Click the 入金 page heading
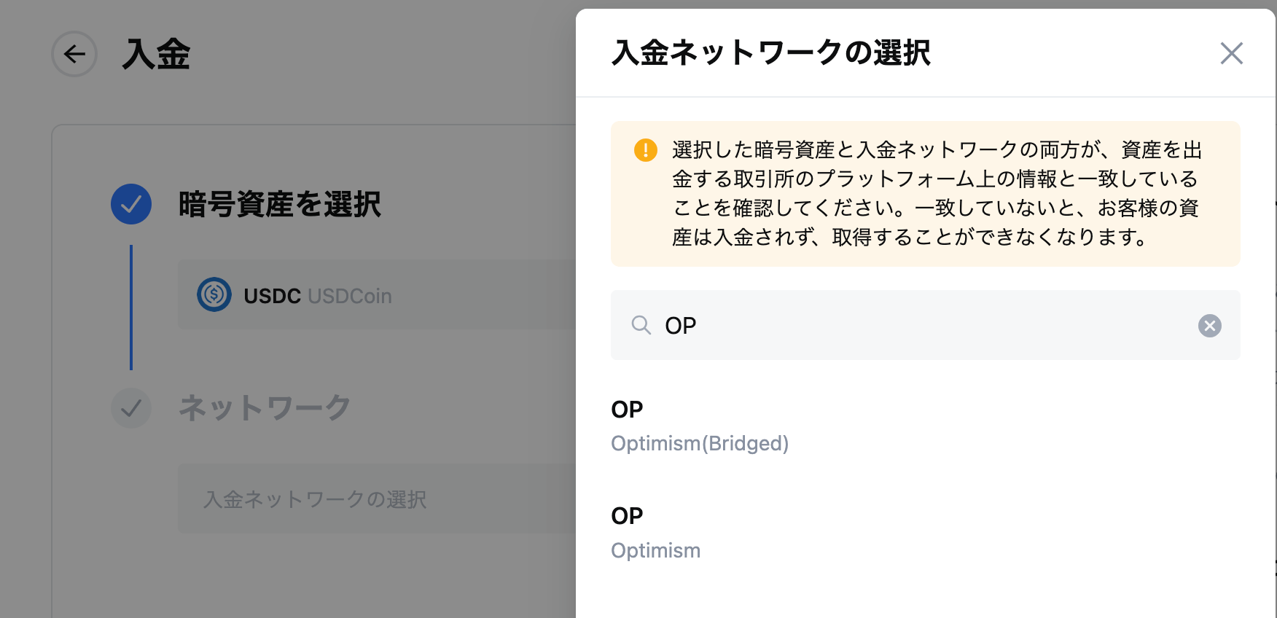The image size is (1277, 618). pyautogui.click(x=156, y=55)
